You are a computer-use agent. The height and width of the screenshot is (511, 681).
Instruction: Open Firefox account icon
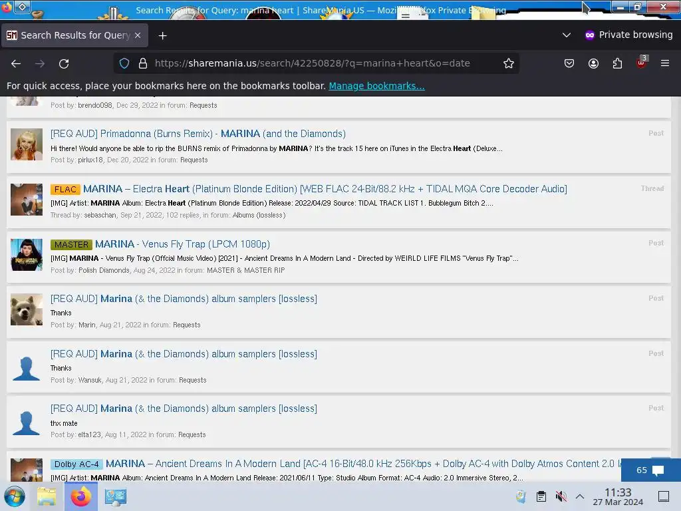click(x=593, y=63)
